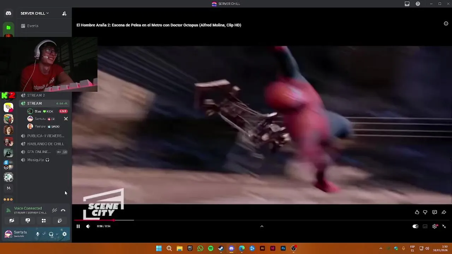Seek using the video progress bar
Image resolution: width=452 pixels, height=254 pixels.
tap(262, 220)
